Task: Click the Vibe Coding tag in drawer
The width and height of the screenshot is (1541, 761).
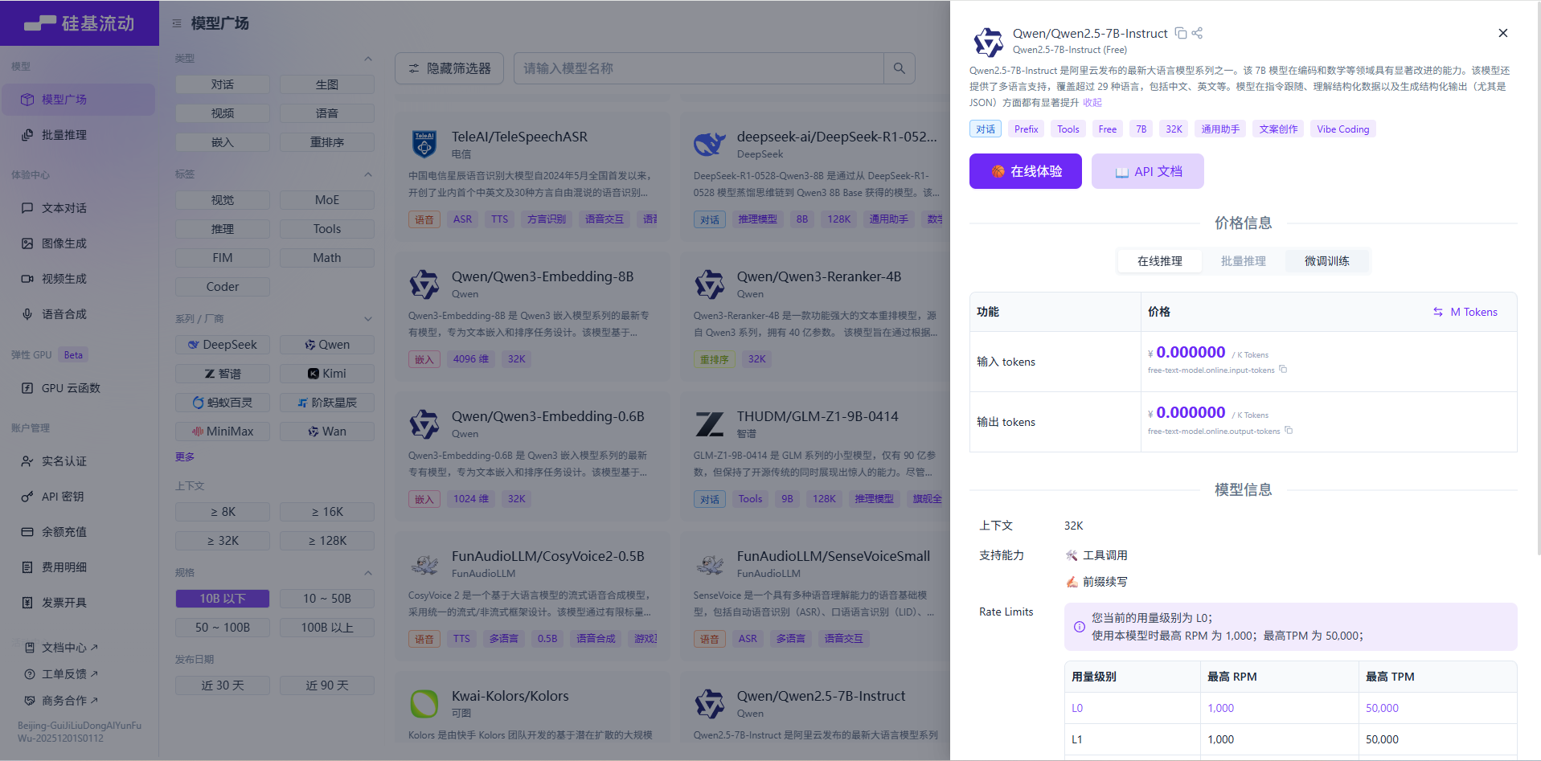Action: click(x=1343, y=129)
